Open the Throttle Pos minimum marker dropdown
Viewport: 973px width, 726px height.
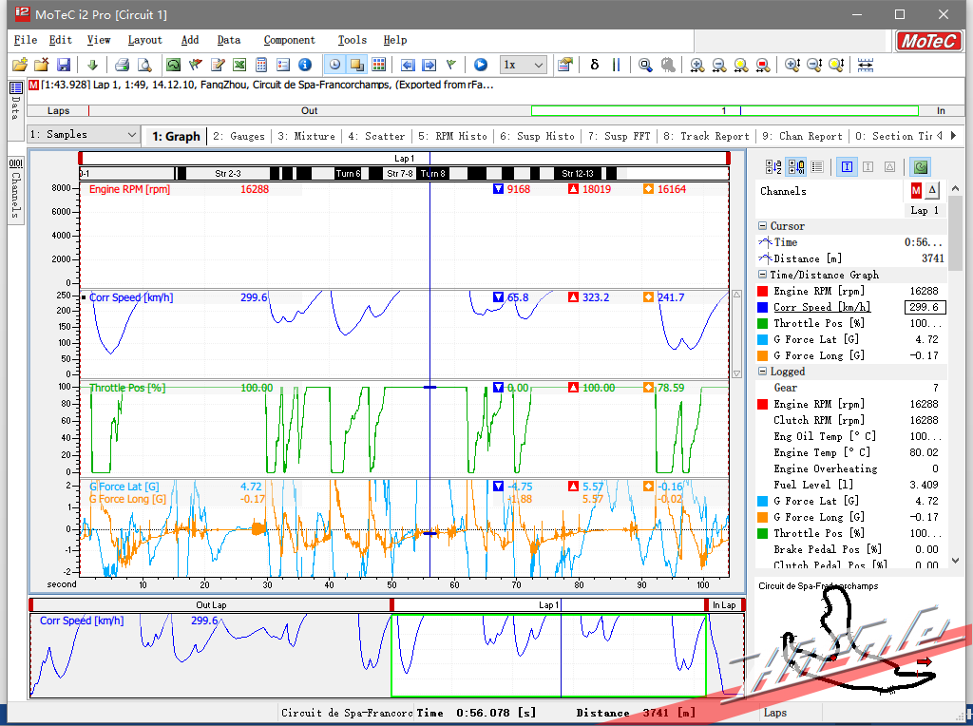point(498,387)
